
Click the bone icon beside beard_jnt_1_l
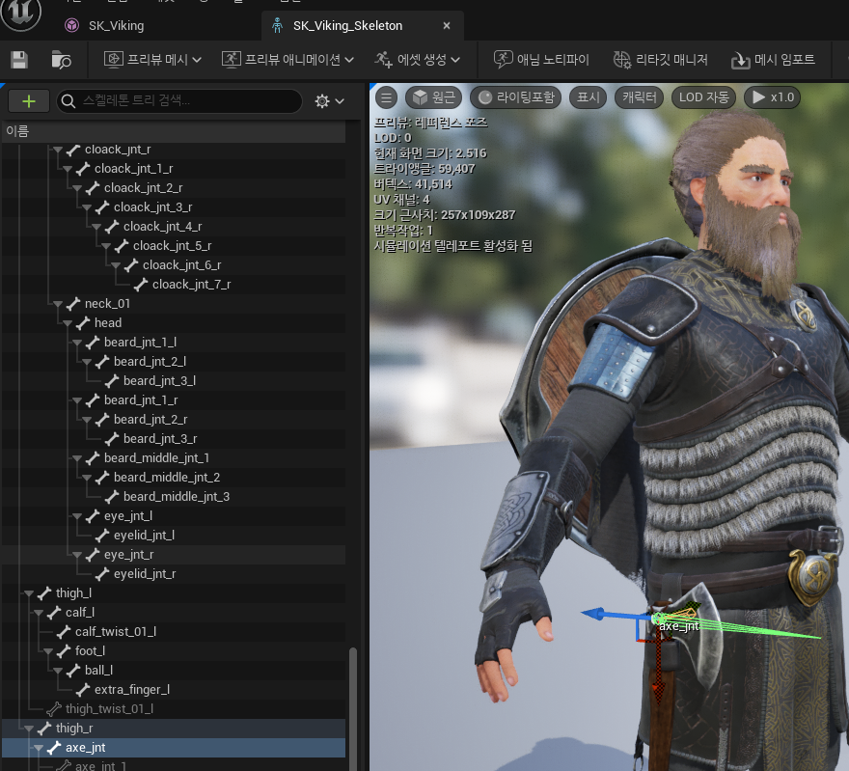coord(93,343)
